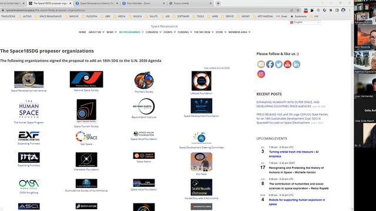
Task: Open the Robots for supporting human expansion event
Action: pyautogui.click(x=297, y=202)
